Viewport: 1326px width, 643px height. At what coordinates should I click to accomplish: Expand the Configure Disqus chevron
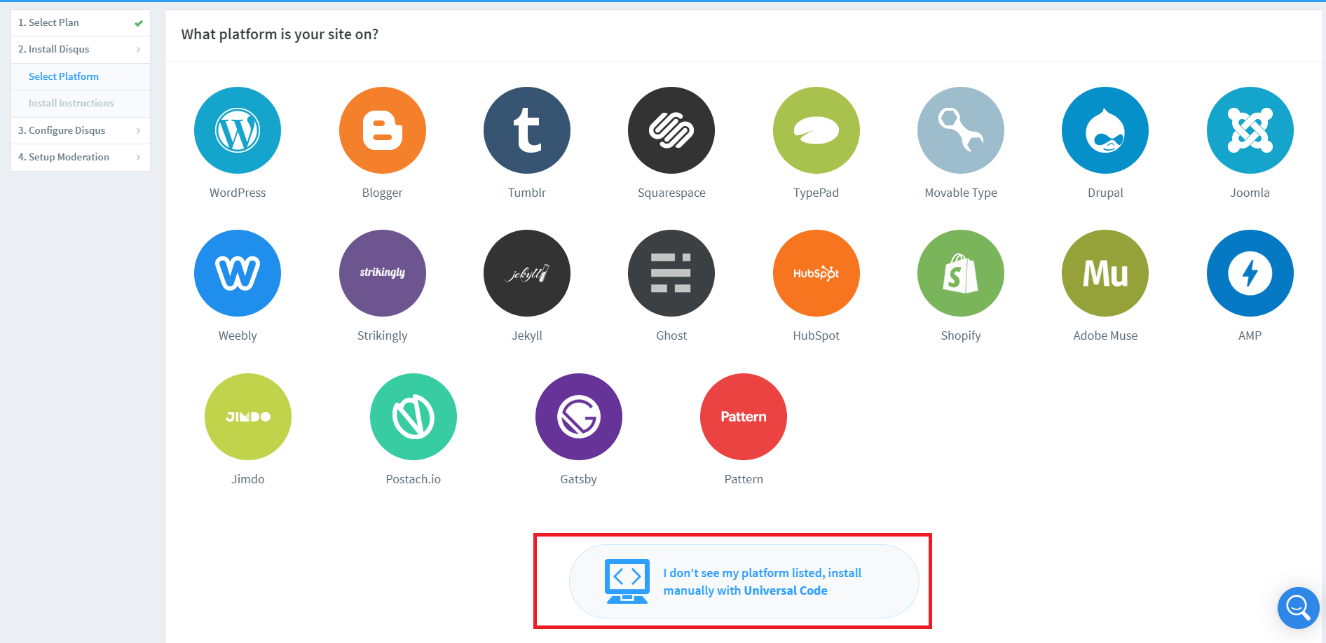[138, 130]
